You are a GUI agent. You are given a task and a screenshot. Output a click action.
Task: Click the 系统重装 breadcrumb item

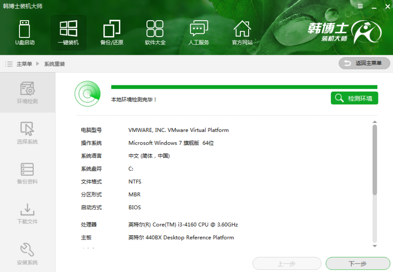(55, 64)
